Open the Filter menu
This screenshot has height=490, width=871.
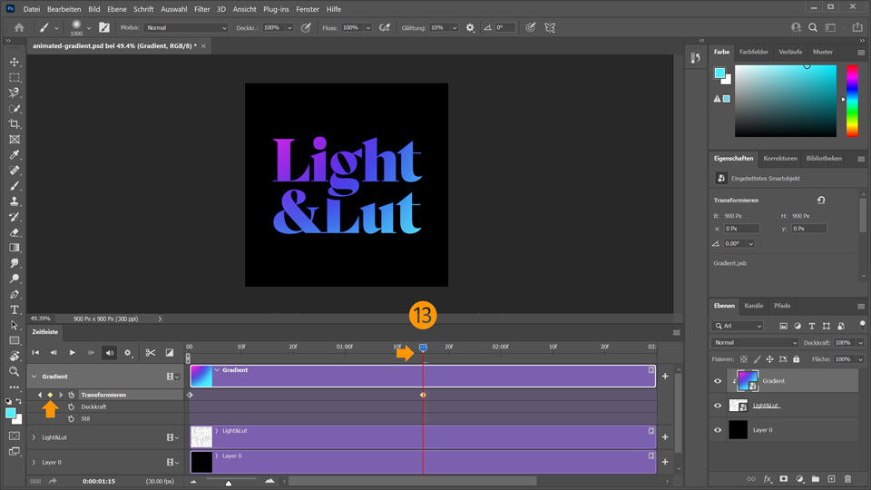(x=201, y=8)
